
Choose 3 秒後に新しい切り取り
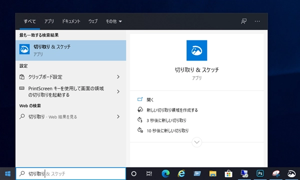(x=166, y=120)
